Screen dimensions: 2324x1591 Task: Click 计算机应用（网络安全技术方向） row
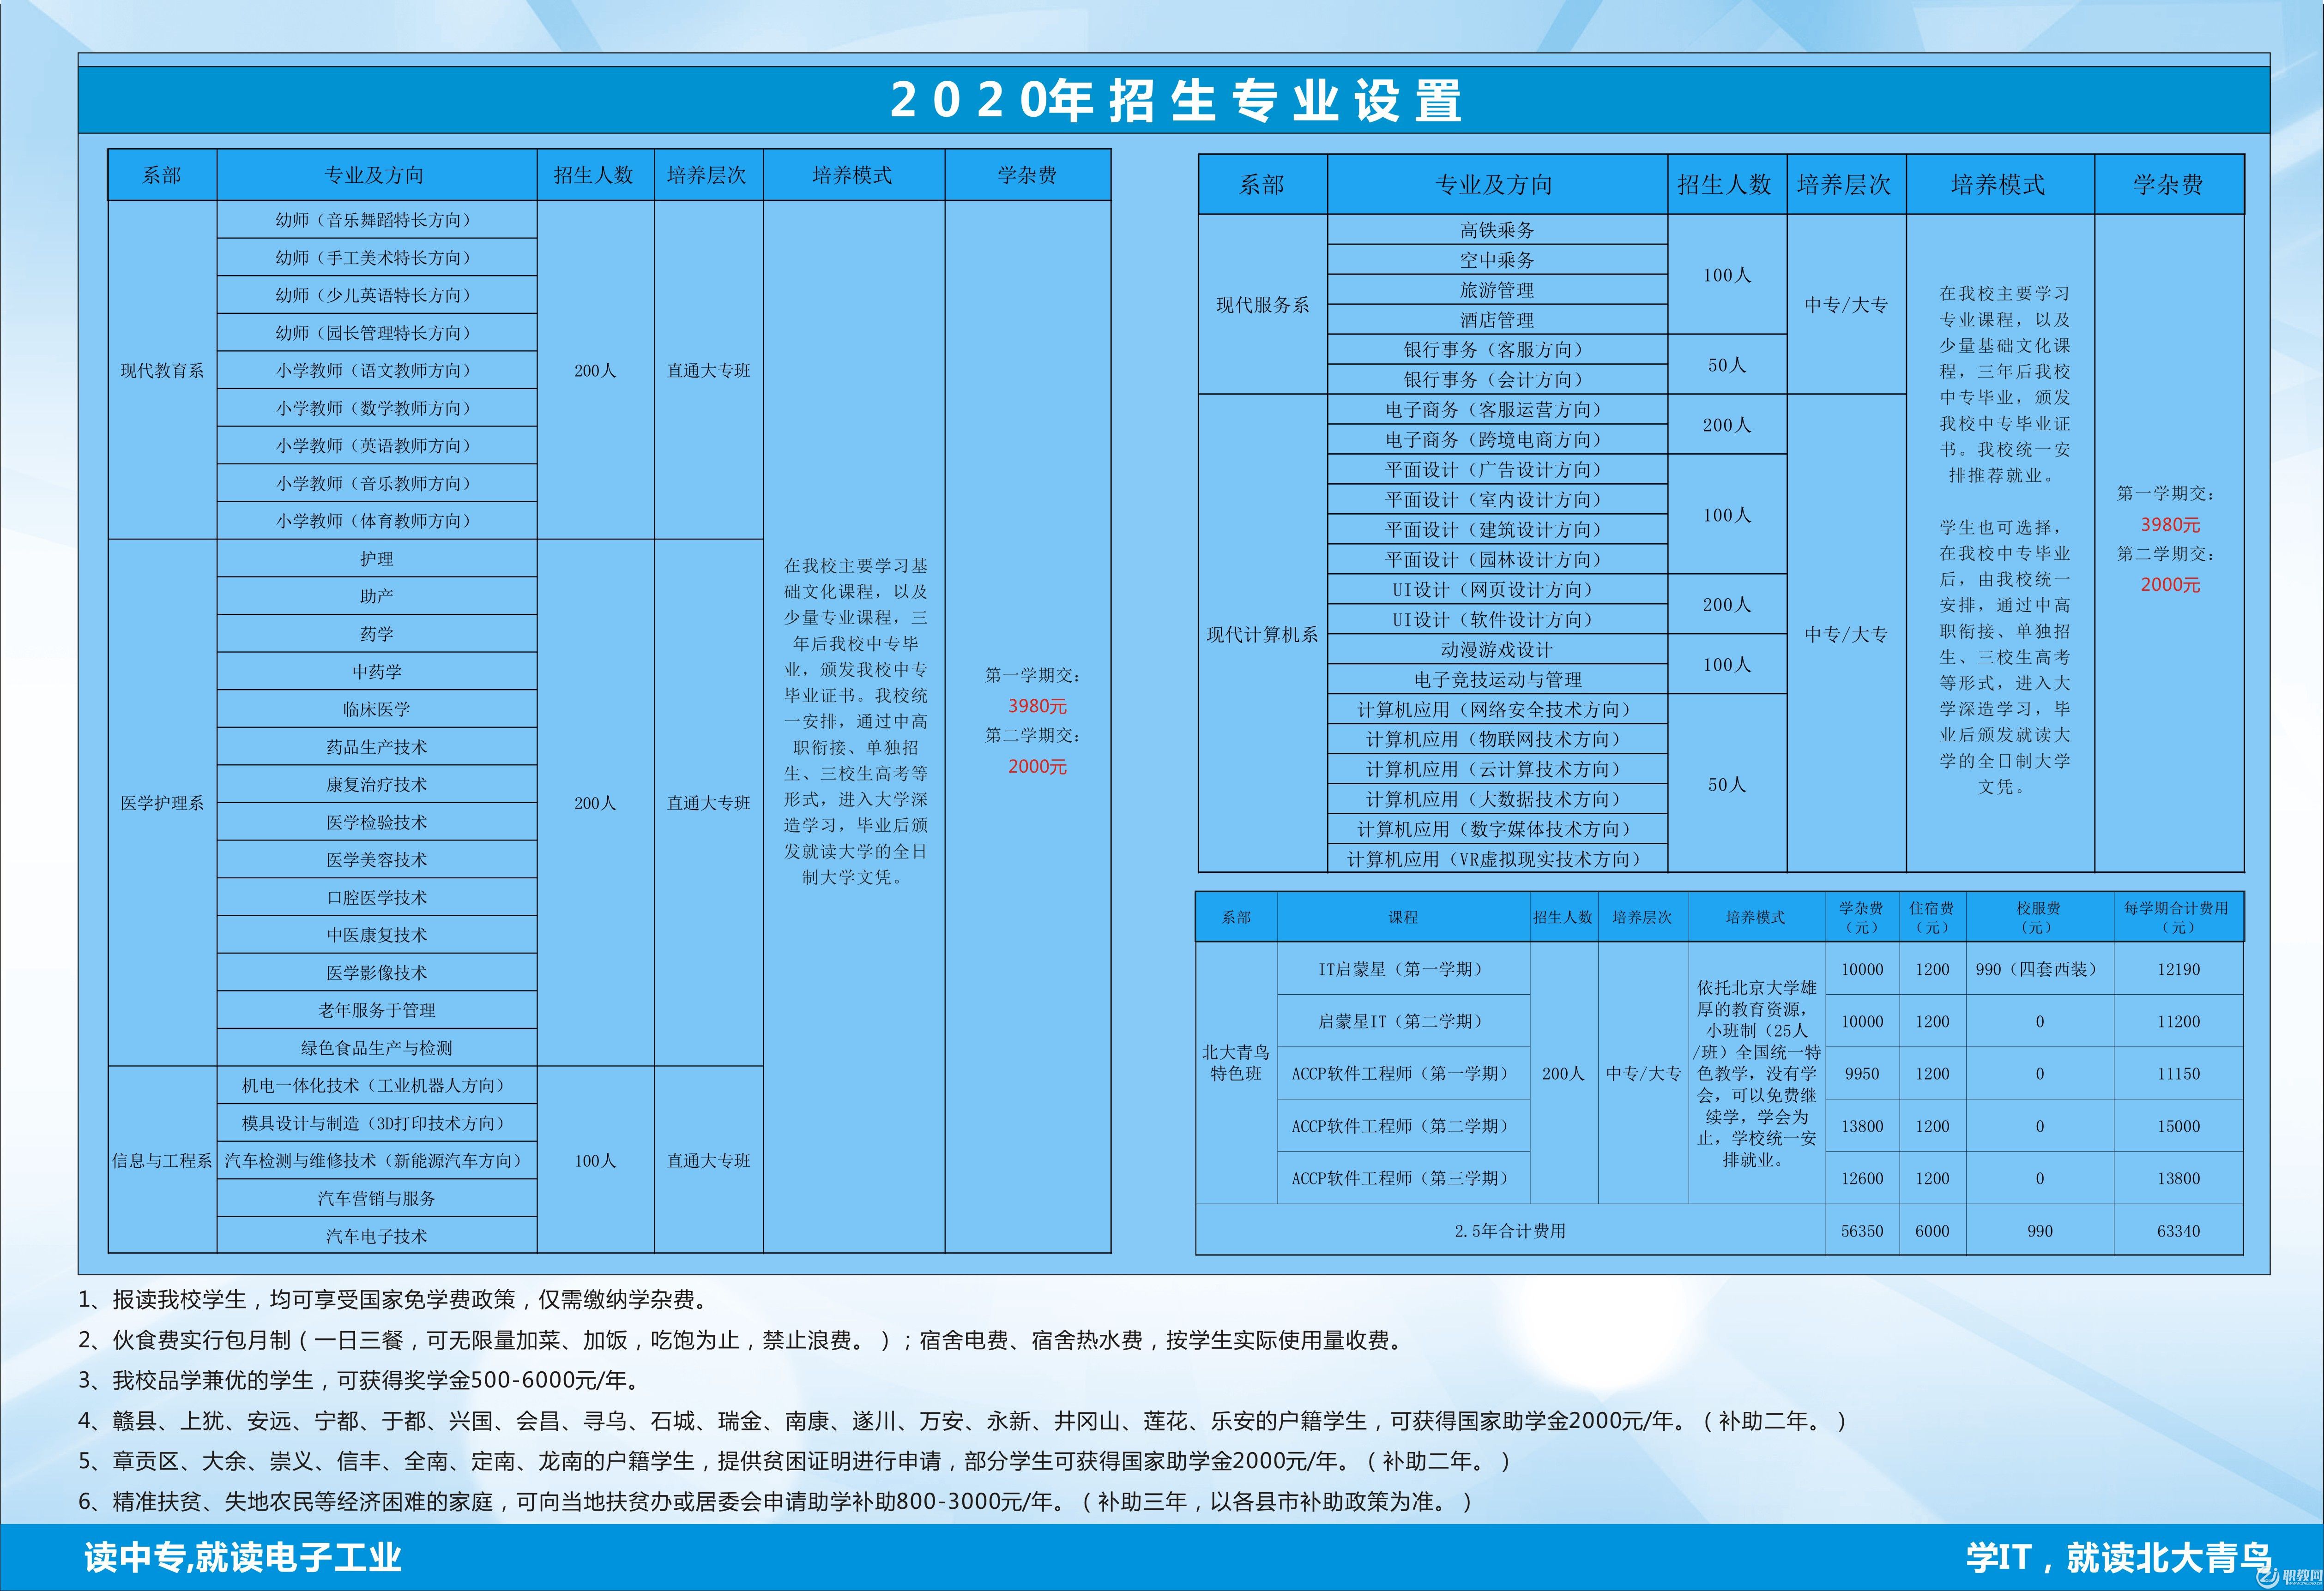pos(1497,709)
